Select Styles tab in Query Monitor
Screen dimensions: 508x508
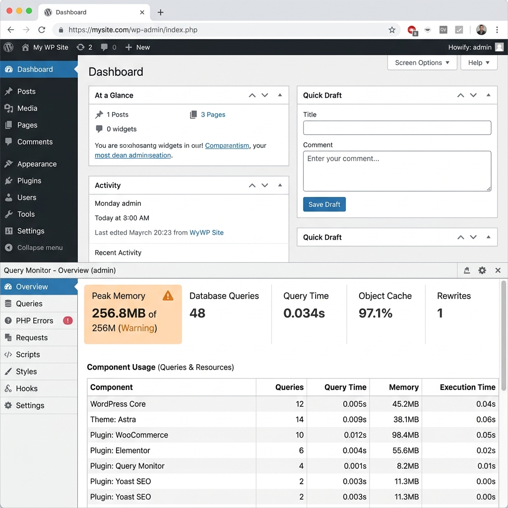39,371
